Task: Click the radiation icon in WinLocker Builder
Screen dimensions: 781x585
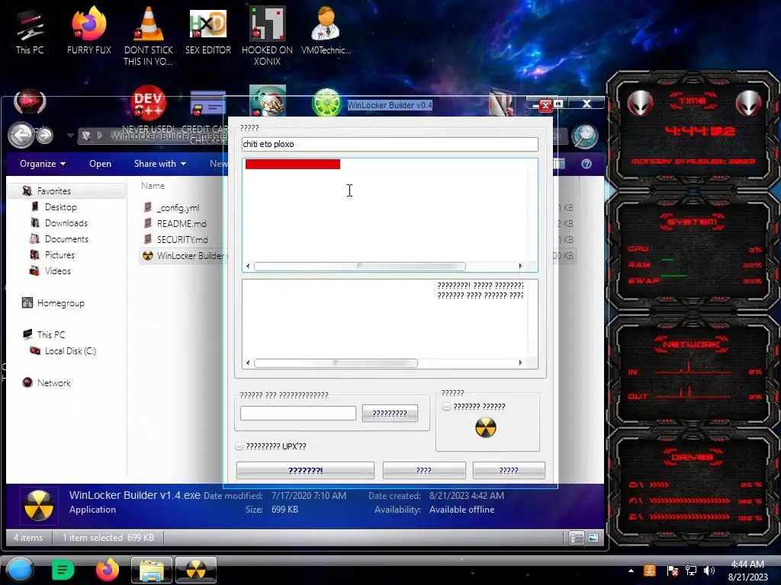Action: [486, 427]
